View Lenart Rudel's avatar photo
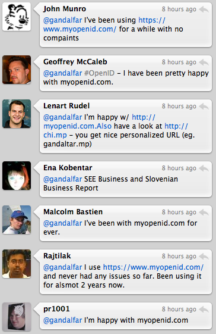This screenshot has height=334, width=216. click(17, 114)
